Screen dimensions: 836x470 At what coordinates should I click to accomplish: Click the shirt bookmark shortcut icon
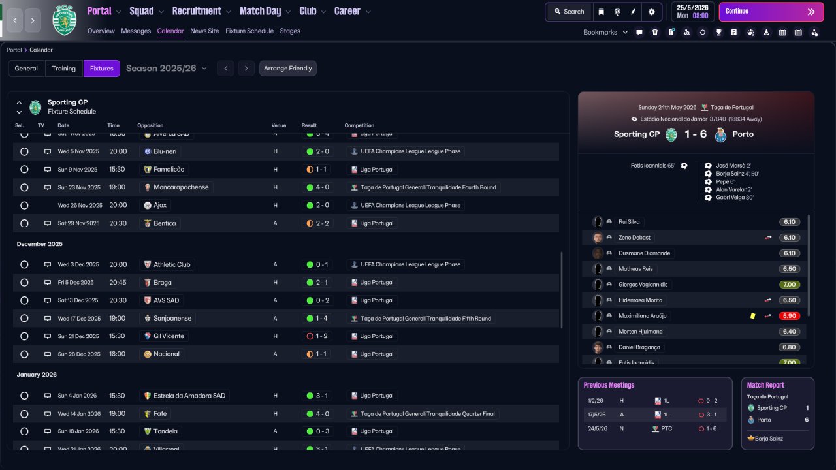pyautogui.click(x=655, y=32)
